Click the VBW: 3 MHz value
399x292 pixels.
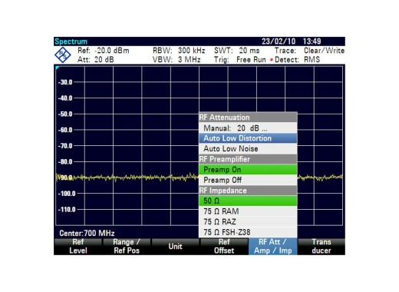click(176, 60)
